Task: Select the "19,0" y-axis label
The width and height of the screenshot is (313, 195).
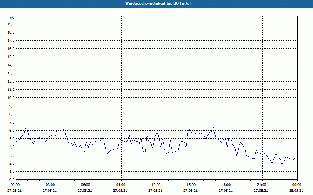Action: click(11, 24)
